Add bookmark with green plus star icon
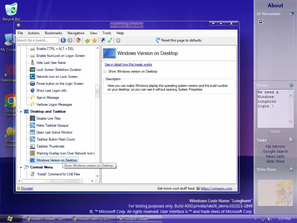The height and width of the screenshot is (223, 297). pyautogui.click(x=88, y=40)
